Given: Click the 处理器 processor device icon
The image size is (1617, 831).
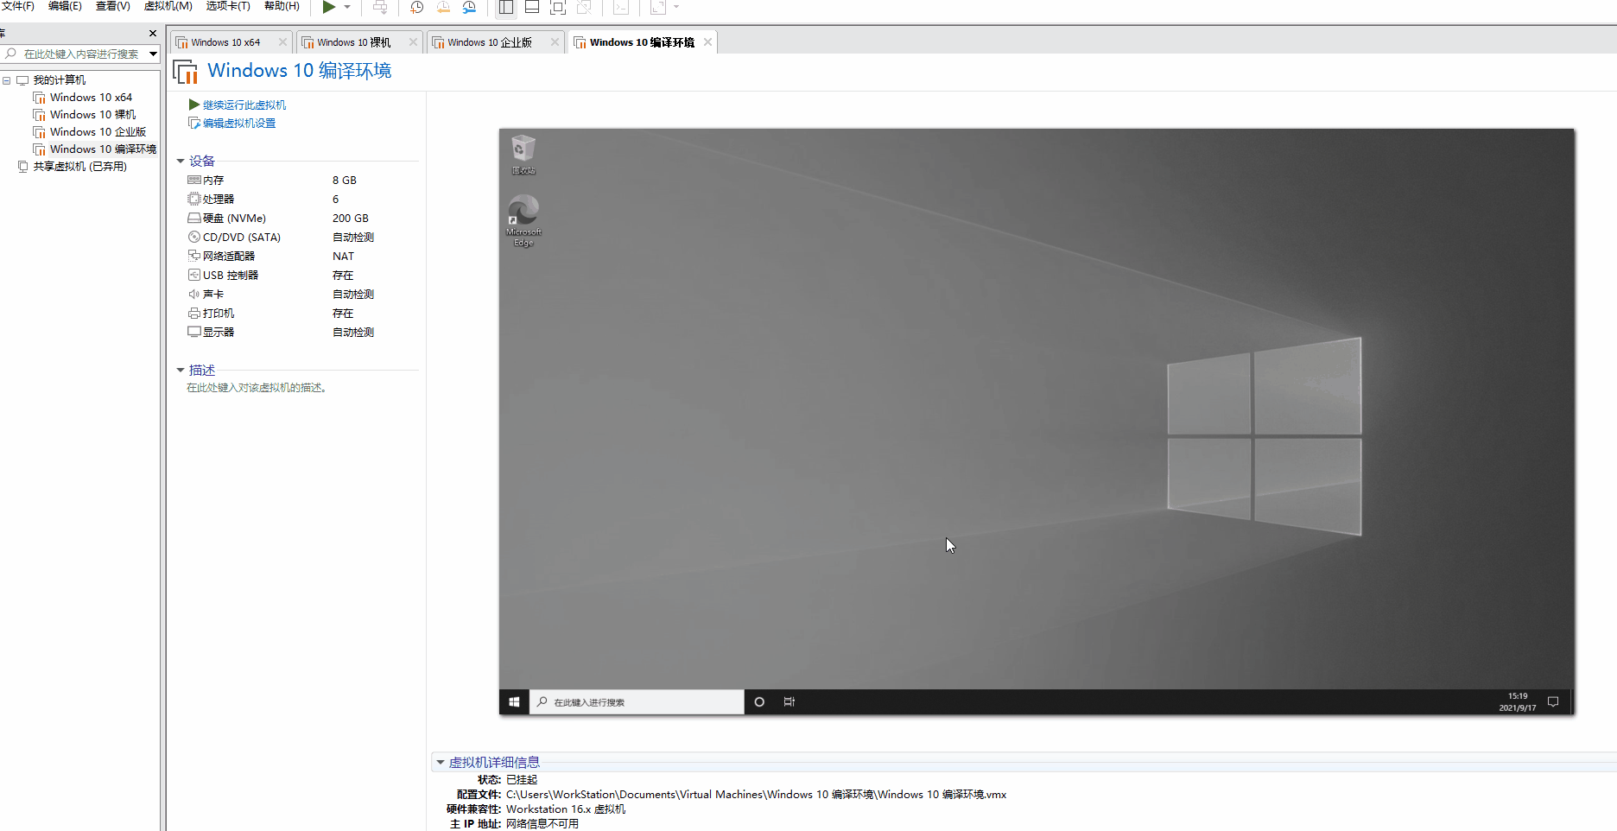Looking at the screenshot, I should (x=194, y=200).
